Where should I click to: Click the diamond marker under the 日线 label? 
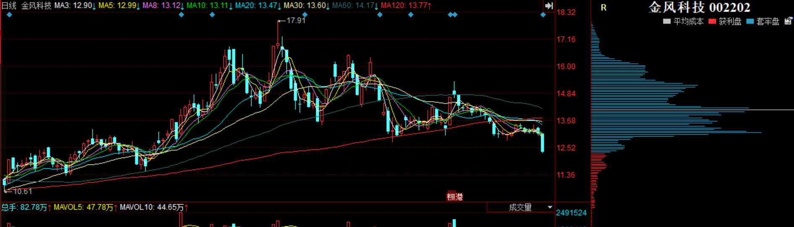point(10,15)
